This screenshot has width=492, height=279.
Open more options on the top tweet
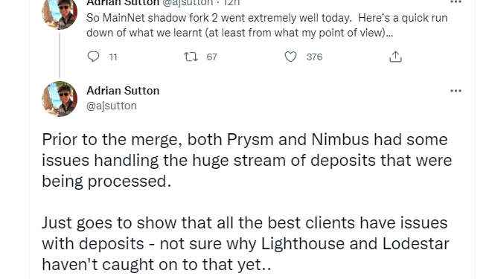click(456, 2)
